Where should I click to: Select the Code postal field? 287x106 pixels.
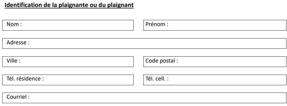tap(215, 62)
